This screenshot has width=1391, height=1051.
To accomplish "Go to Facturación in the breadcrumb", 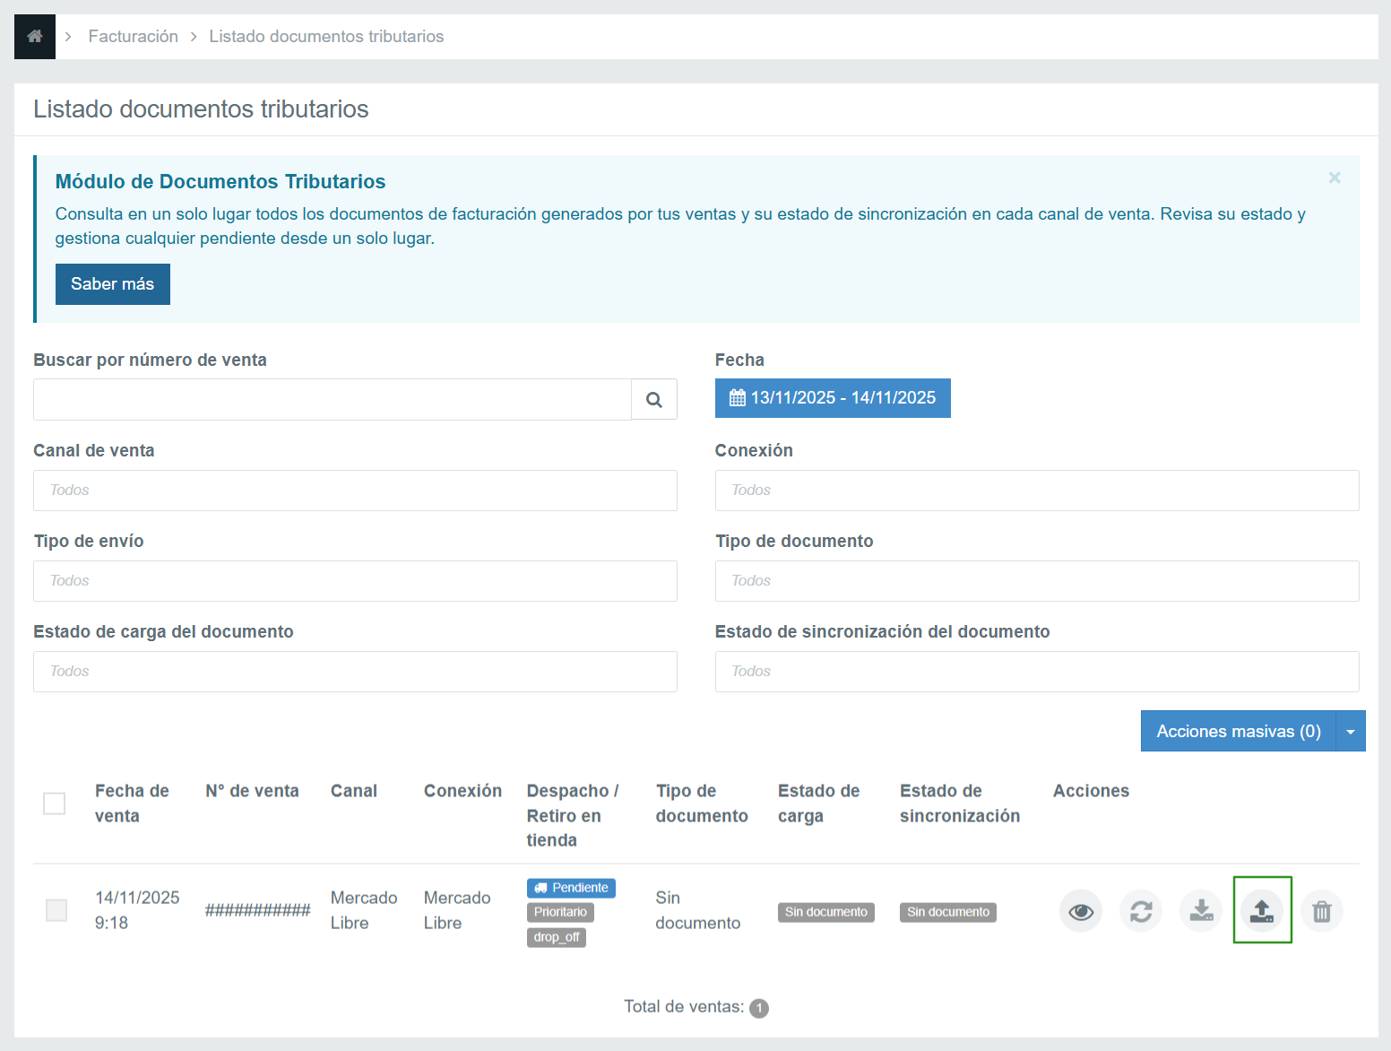I will click(134, 37).
